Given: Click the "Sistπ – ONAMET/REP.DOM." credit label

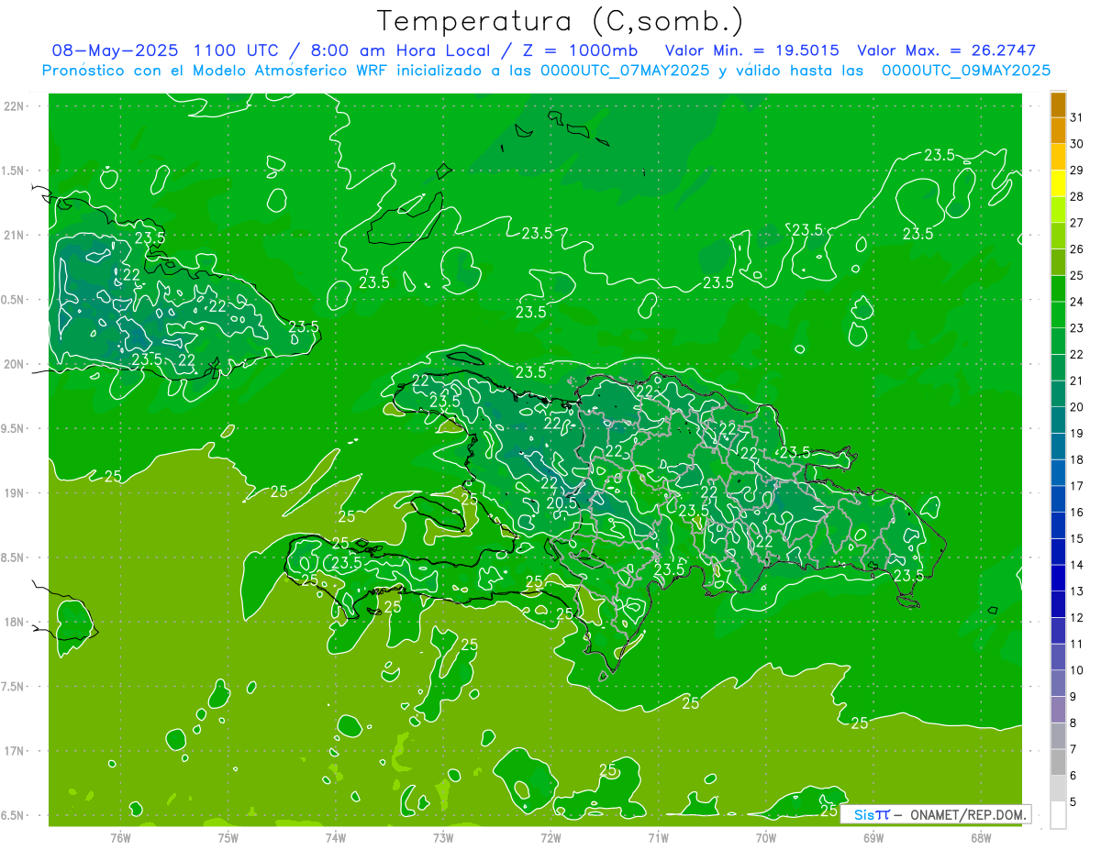Looking at the screenshot, I should pyautogui.click(x=936, y=814).
